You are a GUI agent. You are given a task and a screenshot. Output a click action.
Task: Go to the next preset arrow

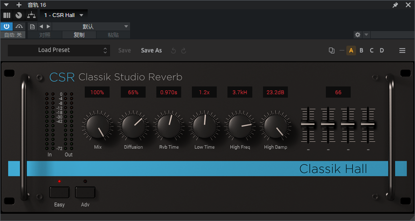(48, 26)
